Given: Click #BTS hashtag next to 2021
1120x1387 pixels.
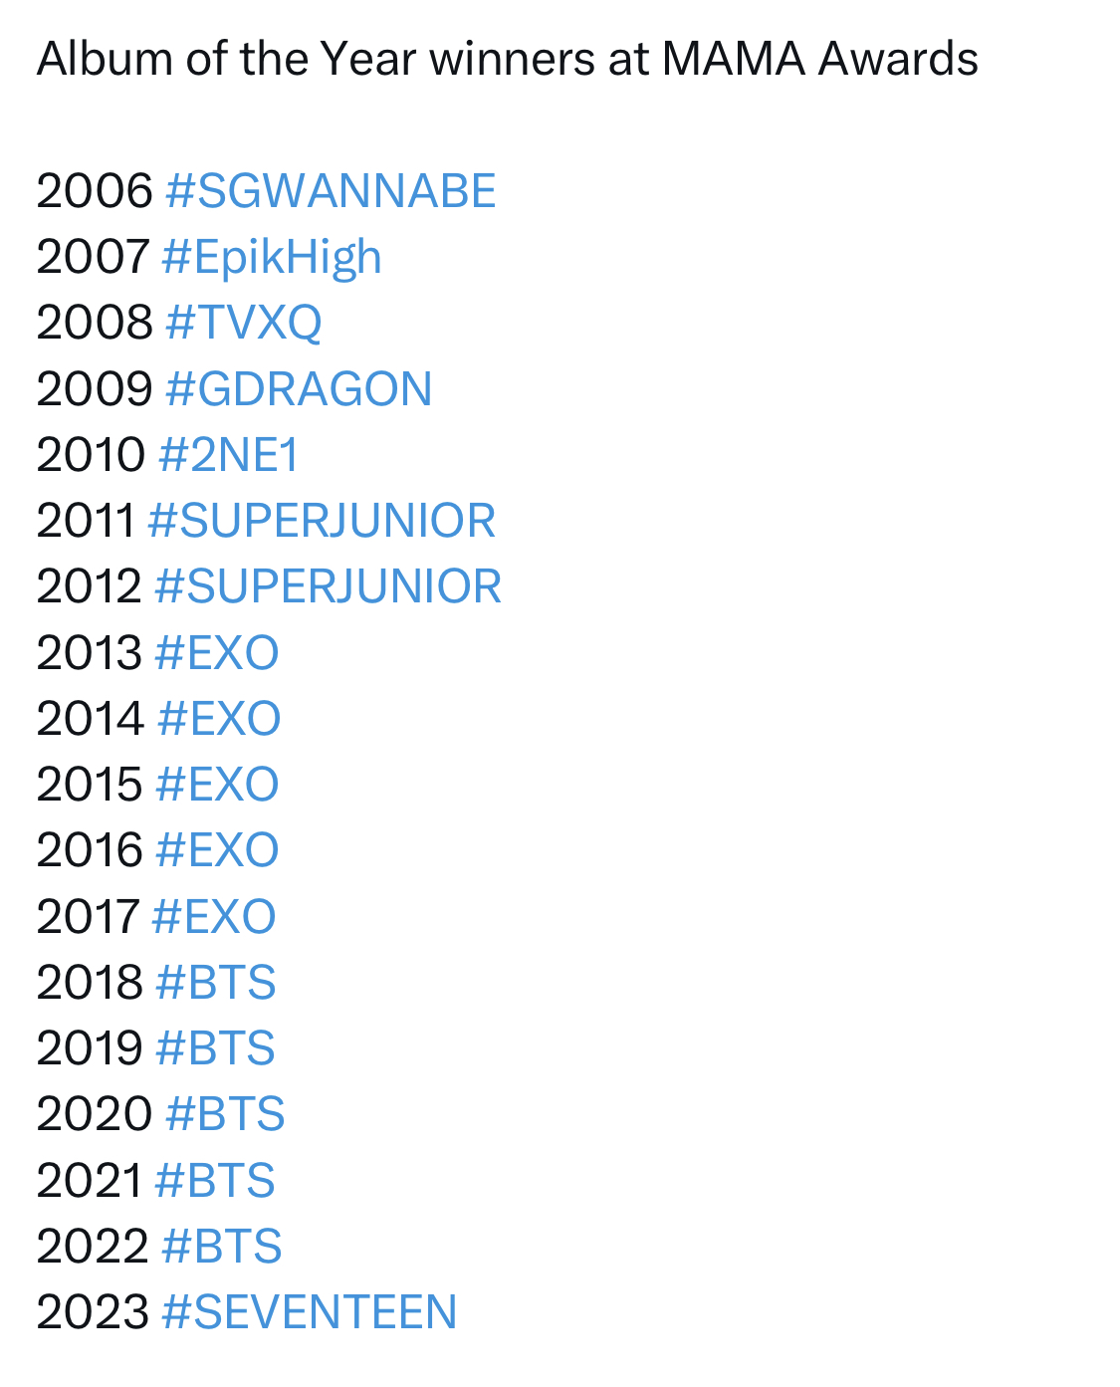Looking at the screenshot, I should coord(215,1180).
